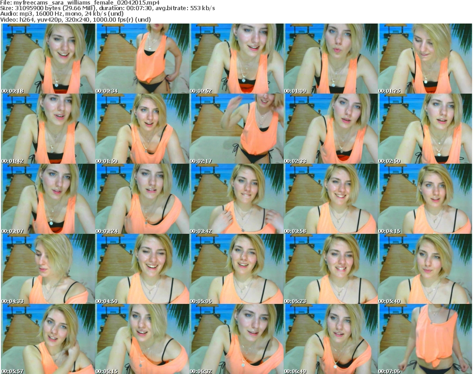This screenshot has height=374, width=473.
Task: Click the 00:04:15 frame
Action: click(425, 199)
